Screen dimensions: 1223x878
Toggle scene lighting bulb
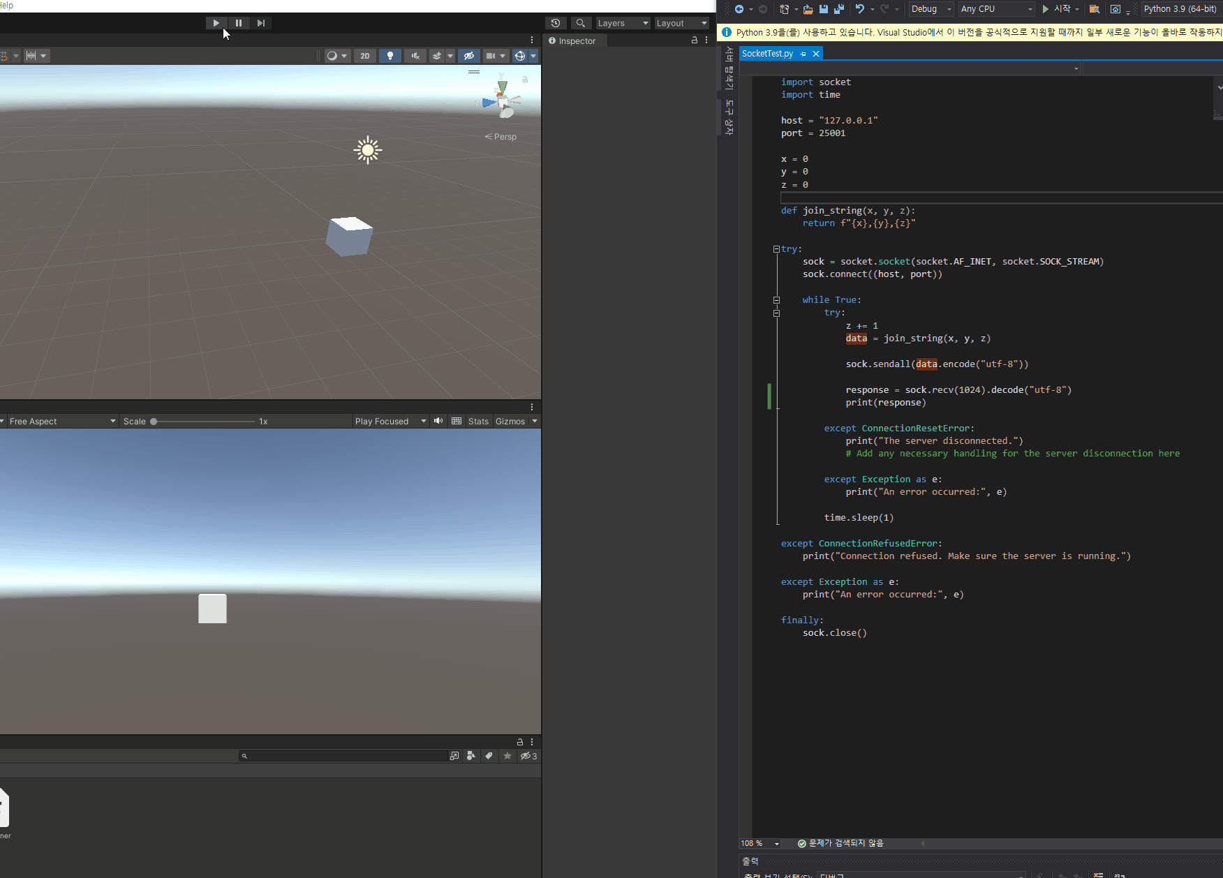[390, 56]
